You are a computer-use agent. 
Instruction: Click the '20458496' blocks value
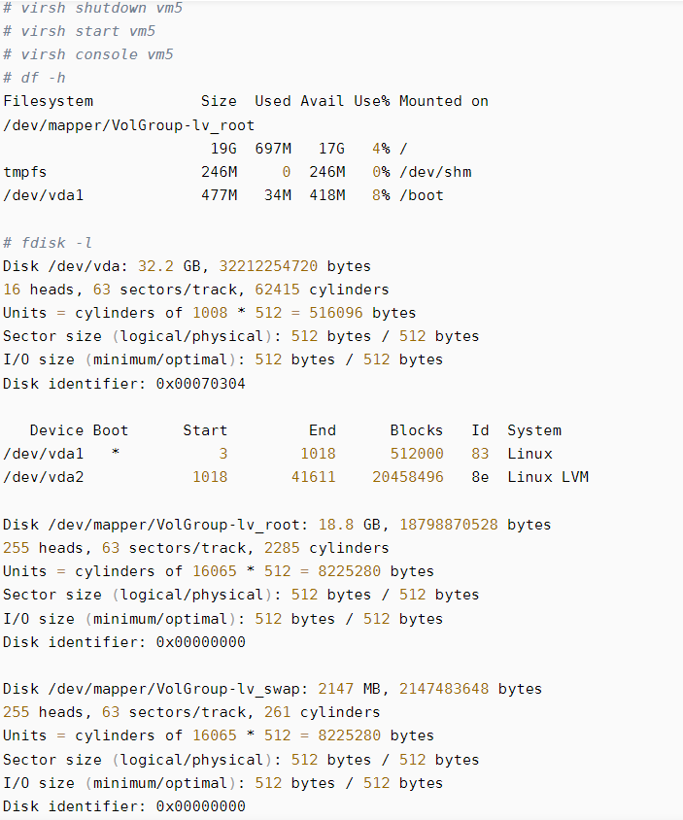point(408,477)
